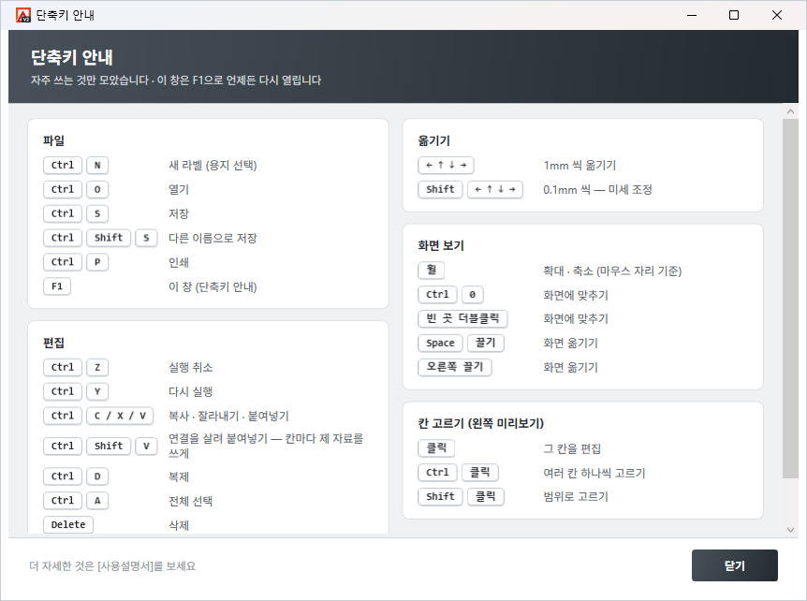
Task: Click the 범위로 고르기 description
Action: (576, 496)
